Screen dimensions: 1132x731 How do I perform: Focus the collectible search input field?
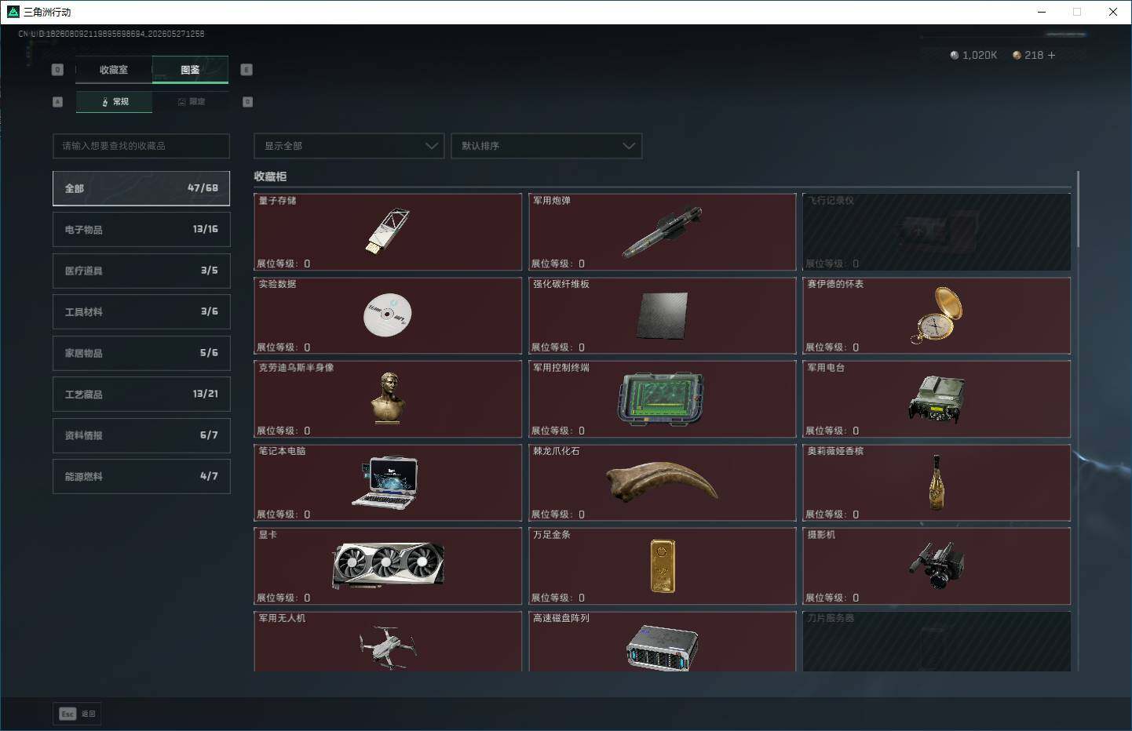pos(141,146)
